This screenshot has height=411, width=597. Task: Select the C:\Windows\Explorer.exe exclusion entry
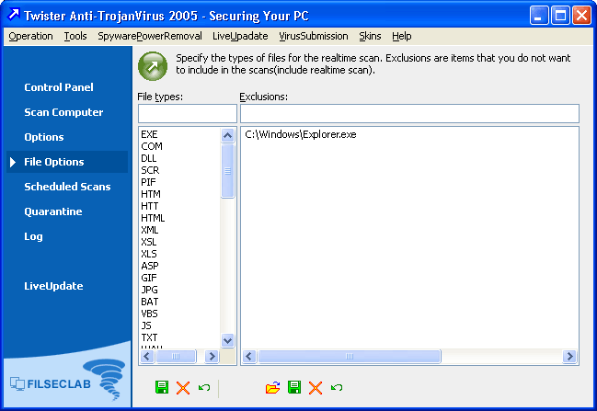pyautogui.click(x=301, y=134)
